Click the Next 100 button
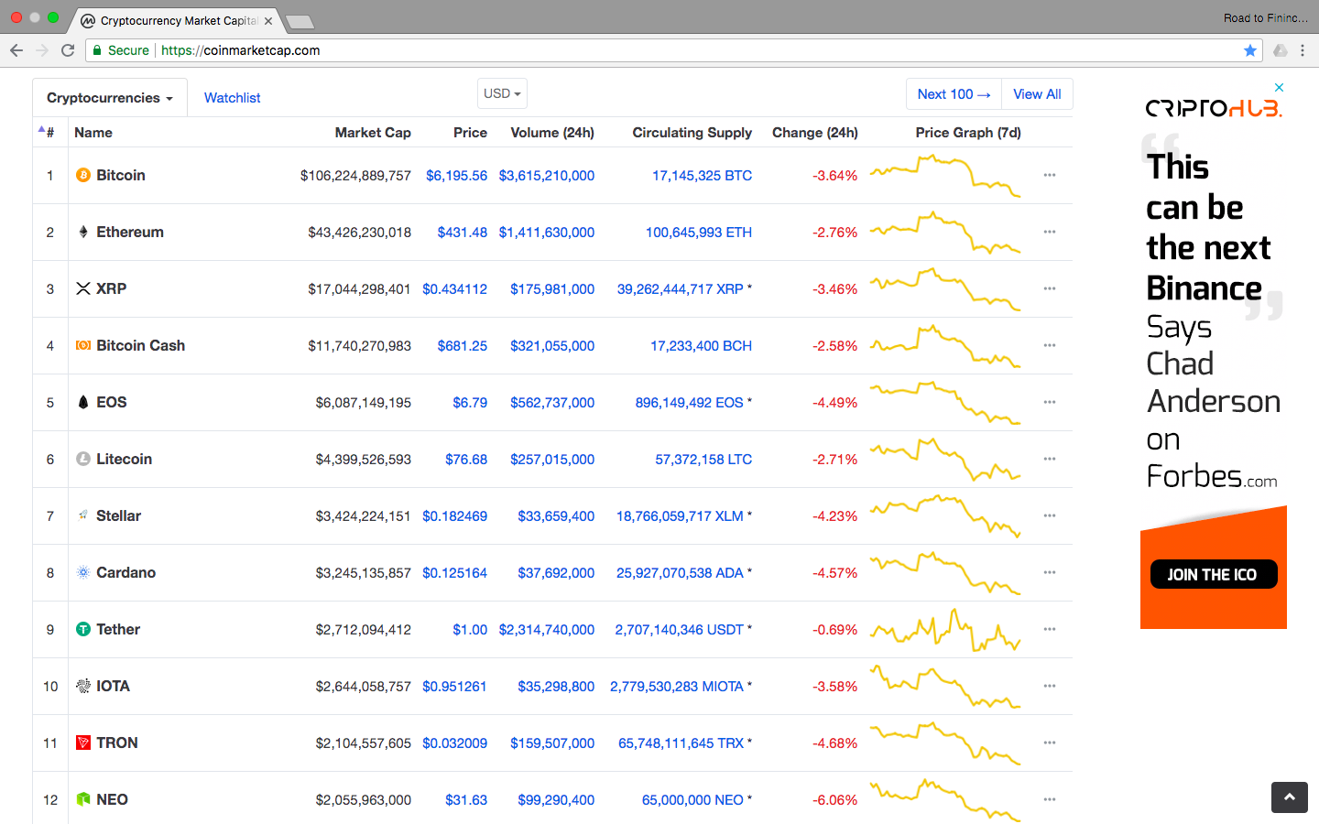This screenshot has height=824, width=1319. coord(954,94)
